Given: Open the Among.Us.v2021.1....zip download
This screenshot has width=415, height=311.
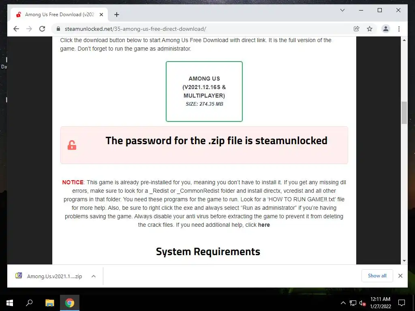Looking at the screenshot, I should (x=49, y=276).
